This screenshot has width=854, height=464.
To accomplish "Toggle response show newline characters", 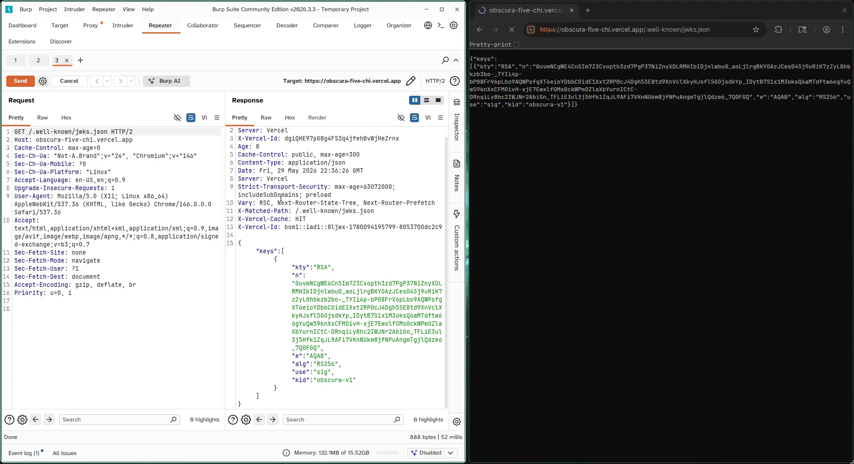I will tap(428, 118).
